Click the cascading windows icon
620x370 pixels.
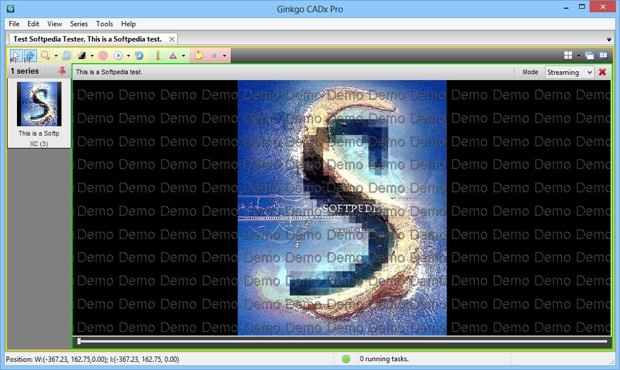tap(589, 56)
